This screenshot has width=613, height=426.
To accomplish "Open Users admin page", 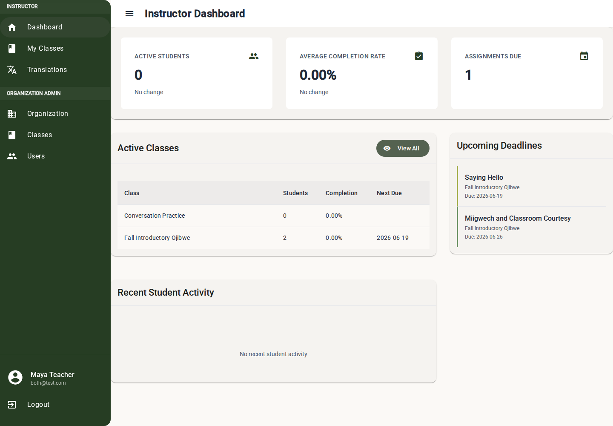I will coord(55,156).
